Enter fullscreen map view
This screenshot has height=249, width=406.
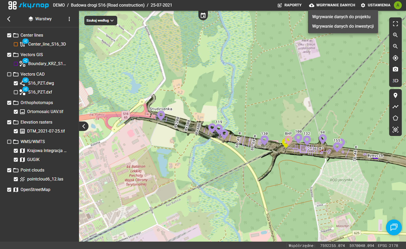pyautogui.click(x=395, y=24)
